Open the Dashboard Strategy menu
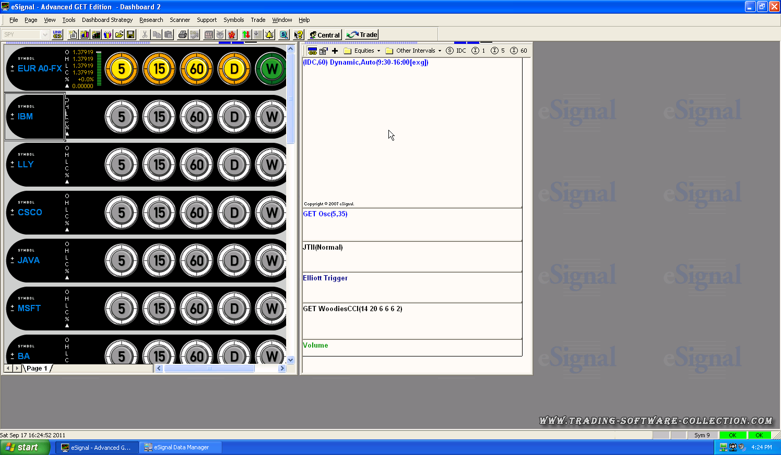781x455 pixels. tap(107, 20)
